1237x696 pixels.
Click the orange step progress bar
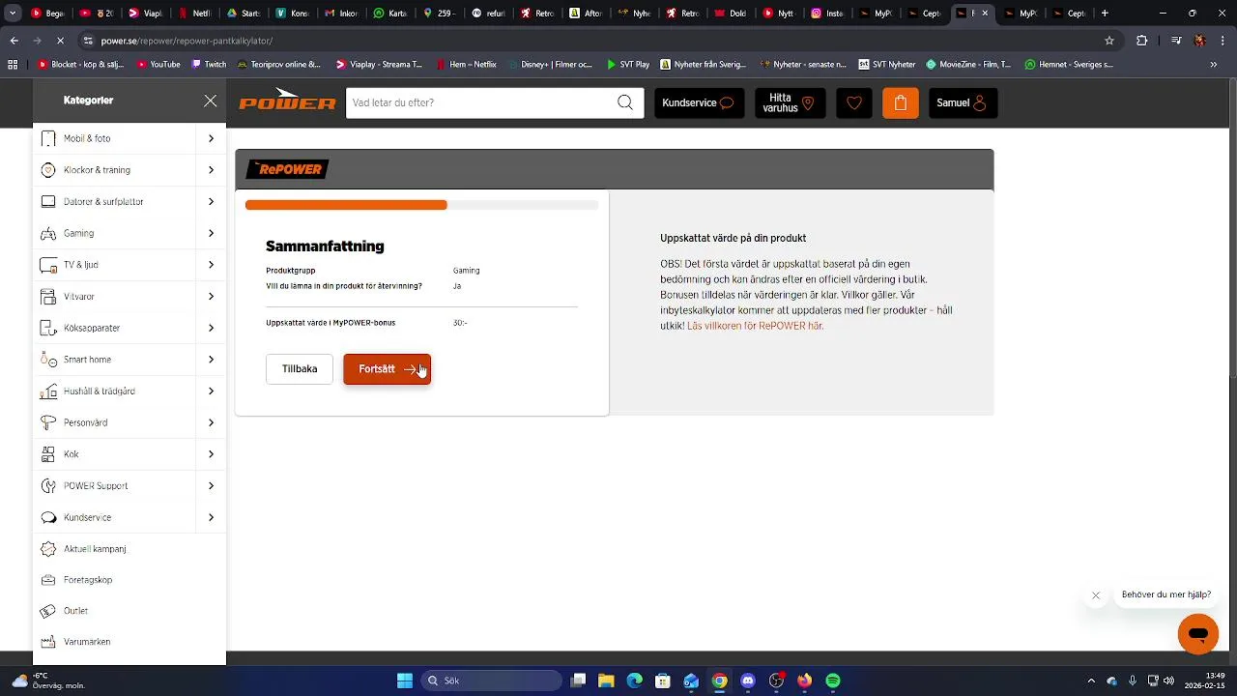346,205
